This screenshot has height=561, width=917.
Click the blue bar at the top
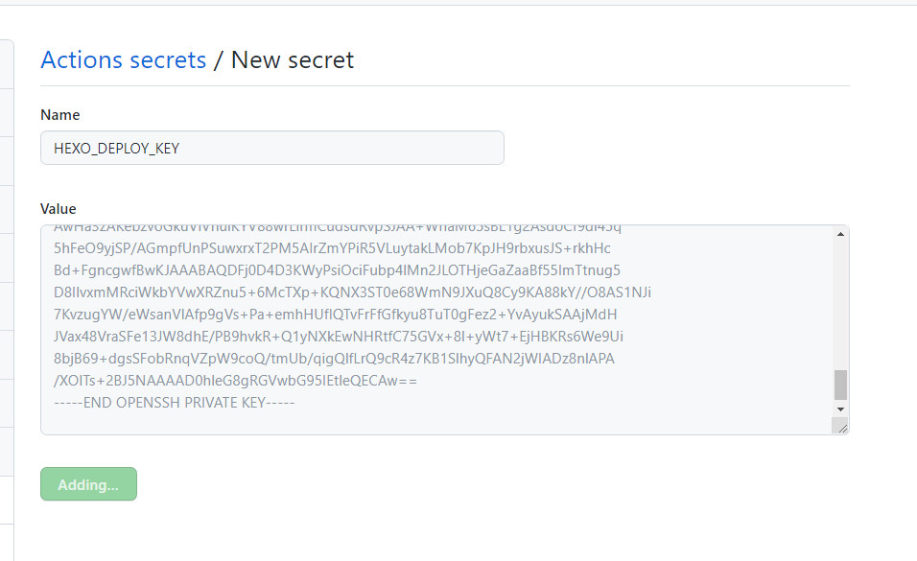(x=458, y=4)
